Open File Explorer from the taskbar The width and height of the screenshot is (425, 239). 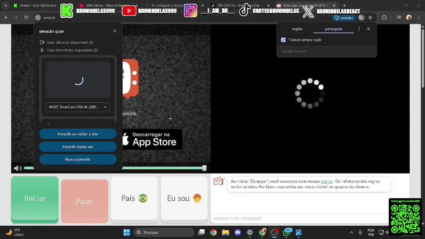coord(225,232)
